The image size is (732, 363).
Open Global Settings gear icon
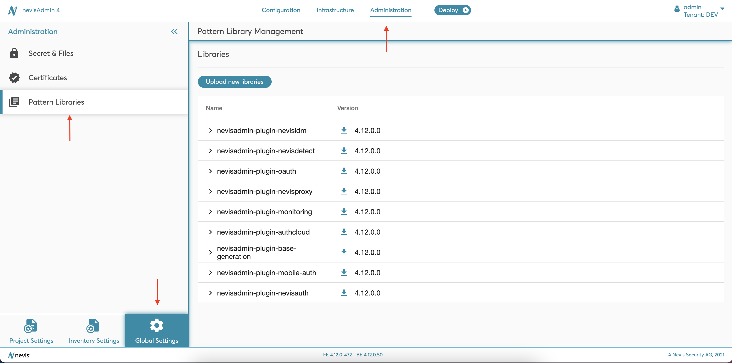157,326
